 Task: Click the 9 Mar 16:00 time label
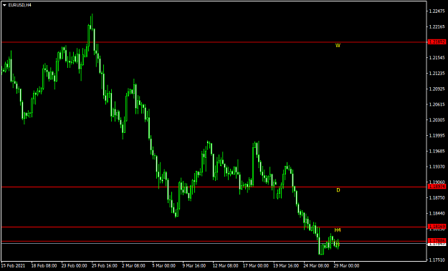tap(194, 266)
